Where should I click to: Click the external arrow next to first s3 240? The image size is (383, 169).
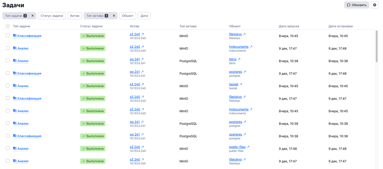point(143,34)
